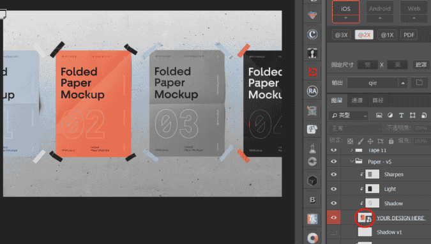The width and height of the screenshot is (431, 244).
Task: Select the Sharpen layer thumbnail
Action: (x=372, y=174)
